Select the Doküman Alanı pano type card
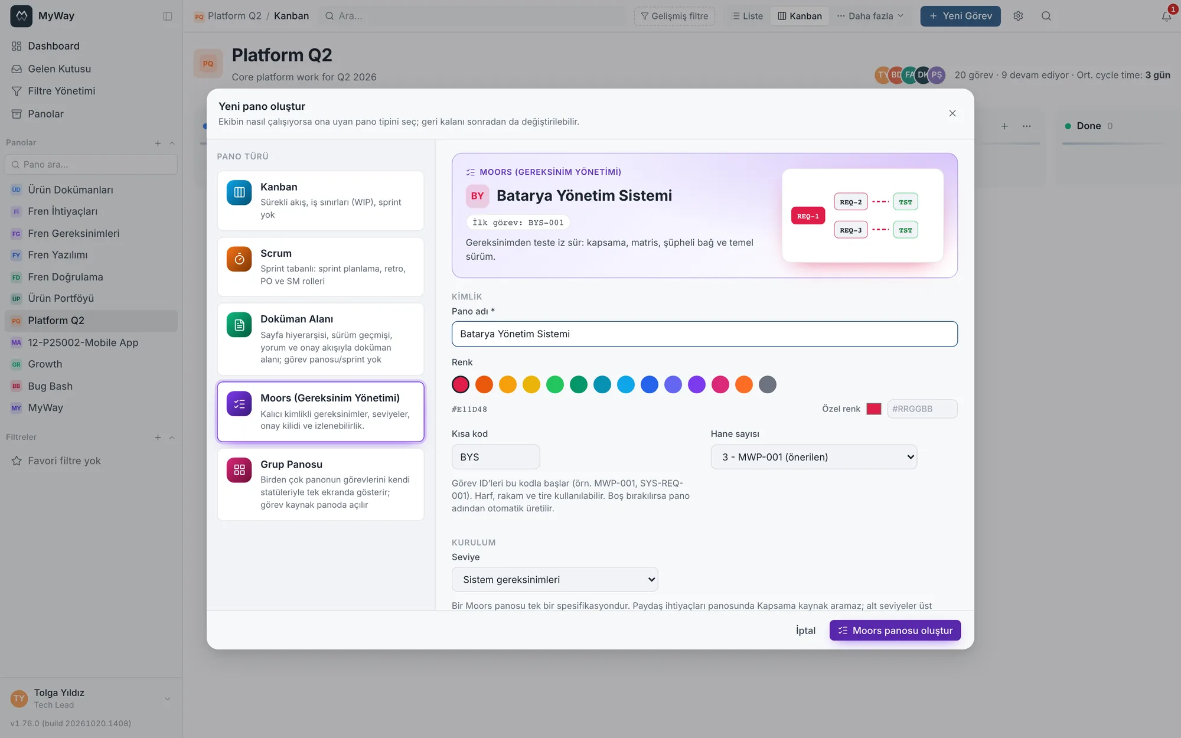Screen dimensions: 1181x738 coord(321,339)
